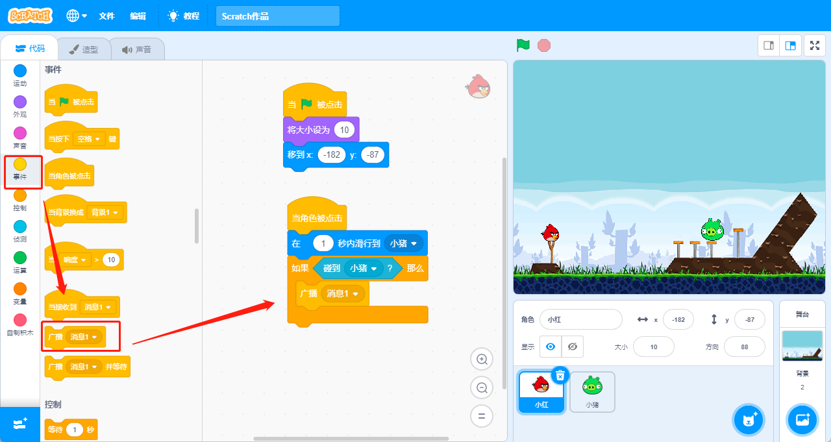
Task: Click the red bird sprite on stage
Action: point(551,232)
